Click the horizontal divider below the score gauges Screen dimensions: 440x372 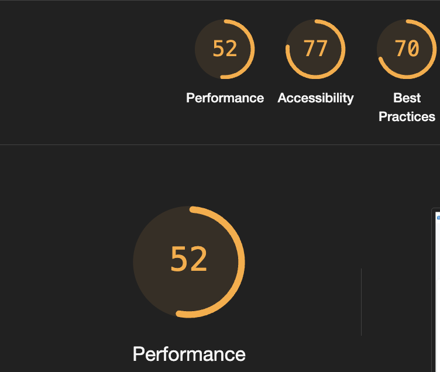click(x=220, y=144)
